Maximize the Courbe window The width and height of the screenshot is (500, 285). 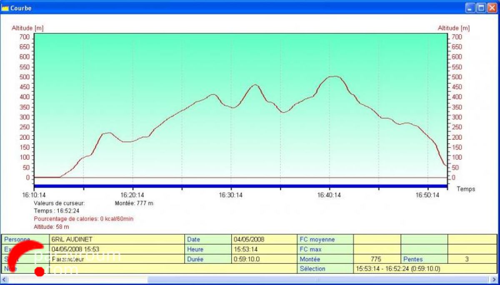pyautogui.click(x=481, y=8)
